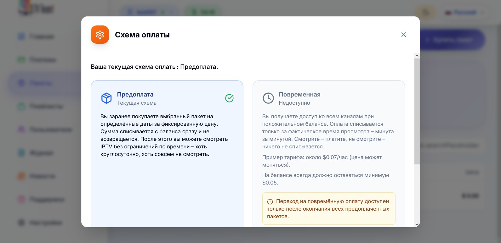
Task: Click the Новости icon in the sidebar
Action: coord(21,176)
